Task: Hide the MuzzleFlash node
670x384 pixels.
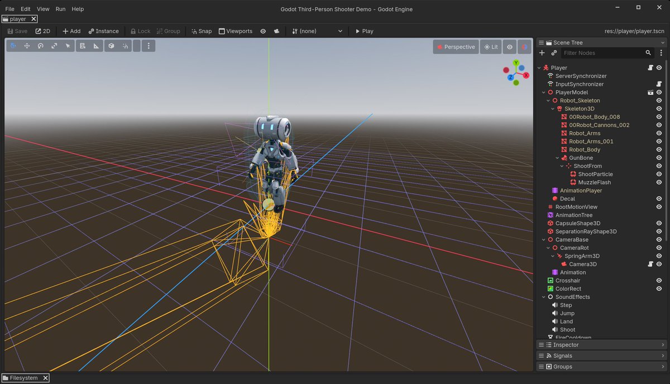Action: pyautogui.click(x=659, y=182)
